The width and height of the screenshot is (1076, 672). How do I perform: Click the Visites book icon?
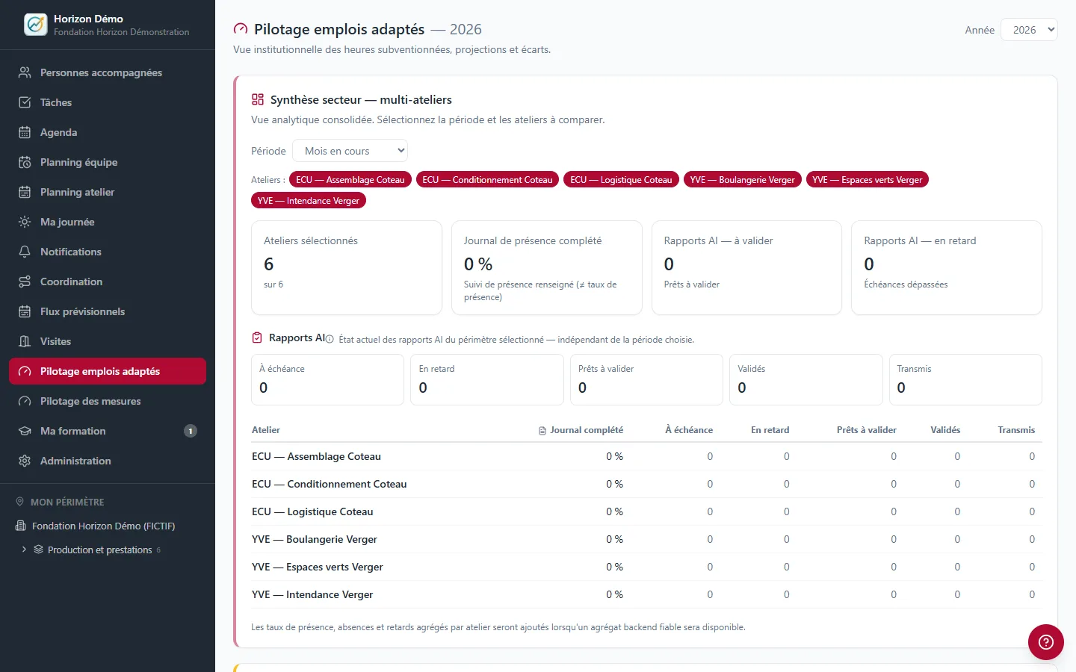click(x=25, y=341)
